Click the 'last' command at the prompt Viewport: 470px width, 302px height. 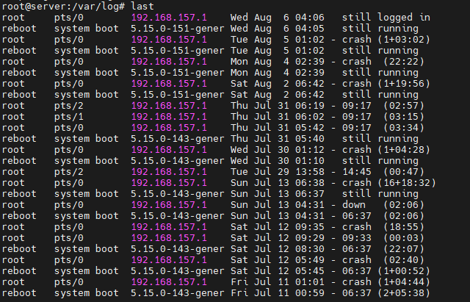pyautogui.click(x=142, y=6)
